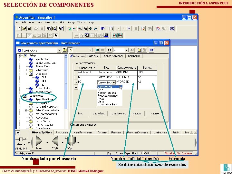Select the Mixer block icon

pos(39,141)
